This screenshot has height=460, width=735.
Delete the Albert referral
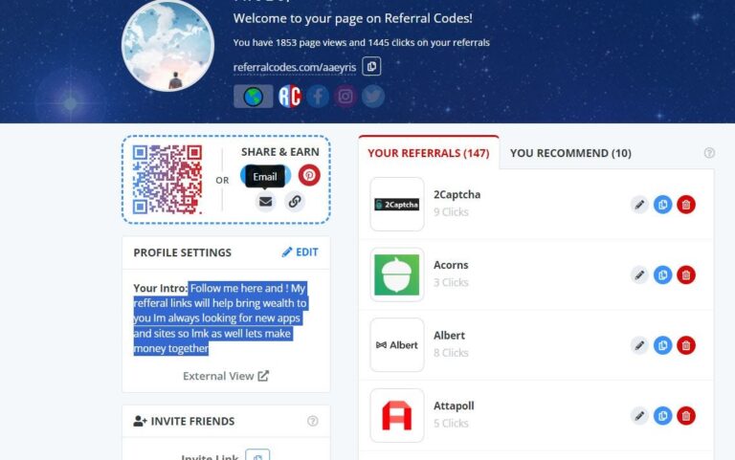point(686,345)
